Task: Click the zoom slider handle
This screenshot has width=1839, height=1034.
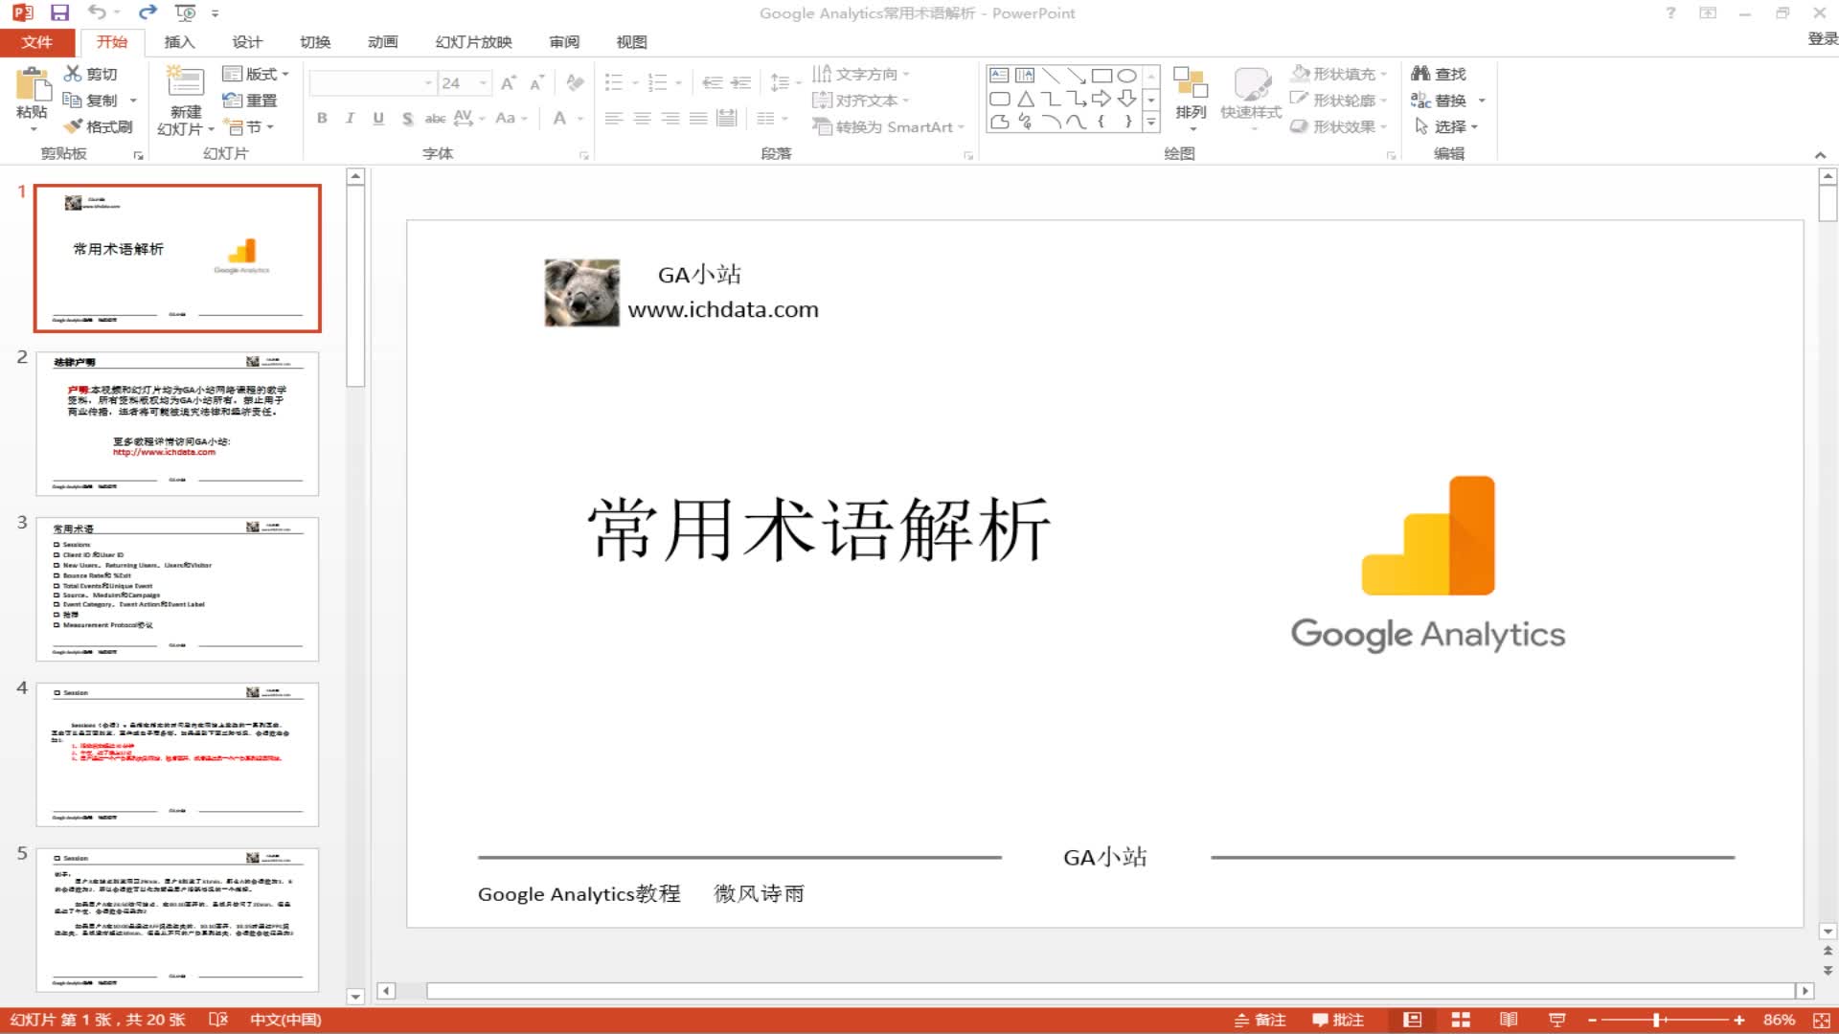Action: click(1656, 1021)
